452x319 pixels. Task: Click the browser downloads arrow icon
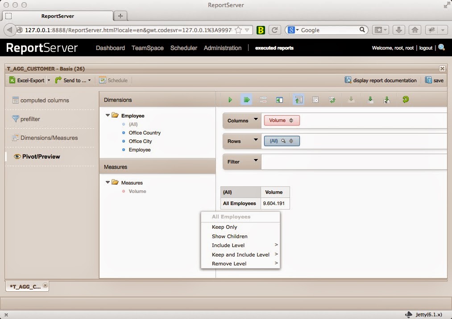pyautogui.click(x=398, y=30)
